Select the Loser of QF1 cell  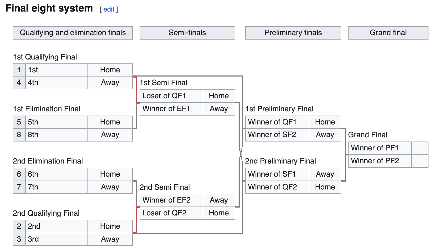coord(171,96)
